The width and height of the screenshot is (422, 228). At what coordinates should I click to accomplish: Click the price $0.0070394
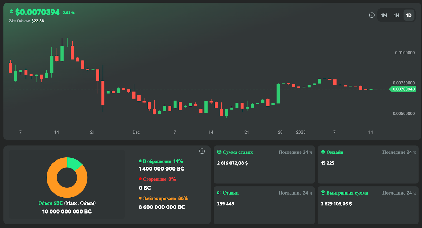37,12
